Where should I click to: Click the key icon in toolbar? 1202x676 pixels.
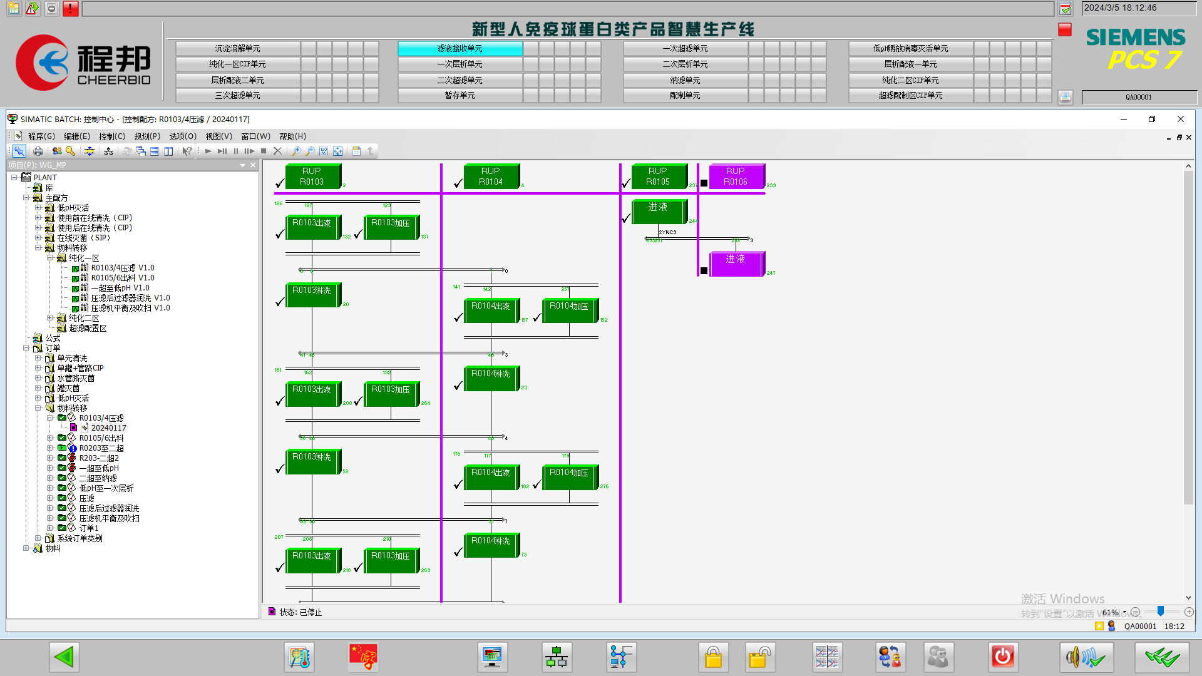(71, 151)
